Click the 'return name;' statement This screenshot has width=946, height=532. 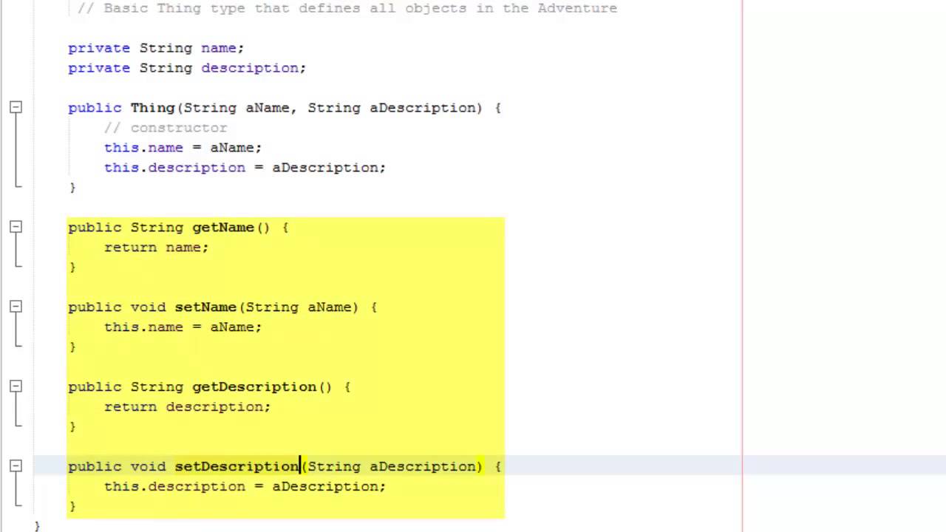156,248
